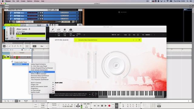
Task: Open the Options menu in menu bar
Action: click(x=30, y=1)
